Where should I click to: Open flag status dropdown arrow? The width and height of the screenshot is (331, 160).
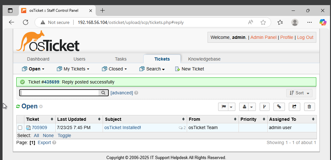point(231,107)
